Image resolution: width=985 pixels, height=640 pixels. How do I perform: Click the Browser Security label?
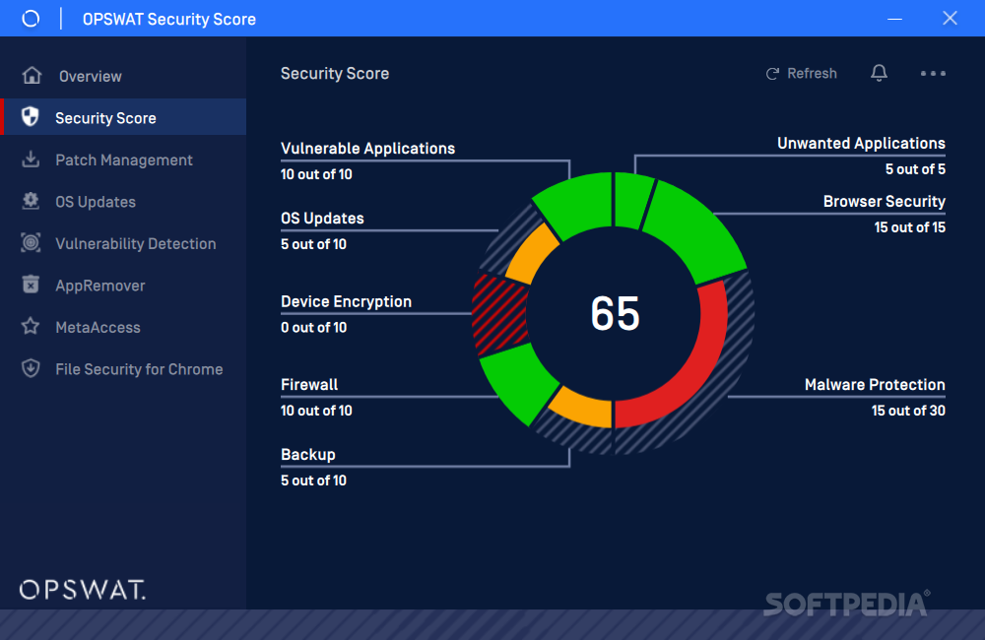885,201
